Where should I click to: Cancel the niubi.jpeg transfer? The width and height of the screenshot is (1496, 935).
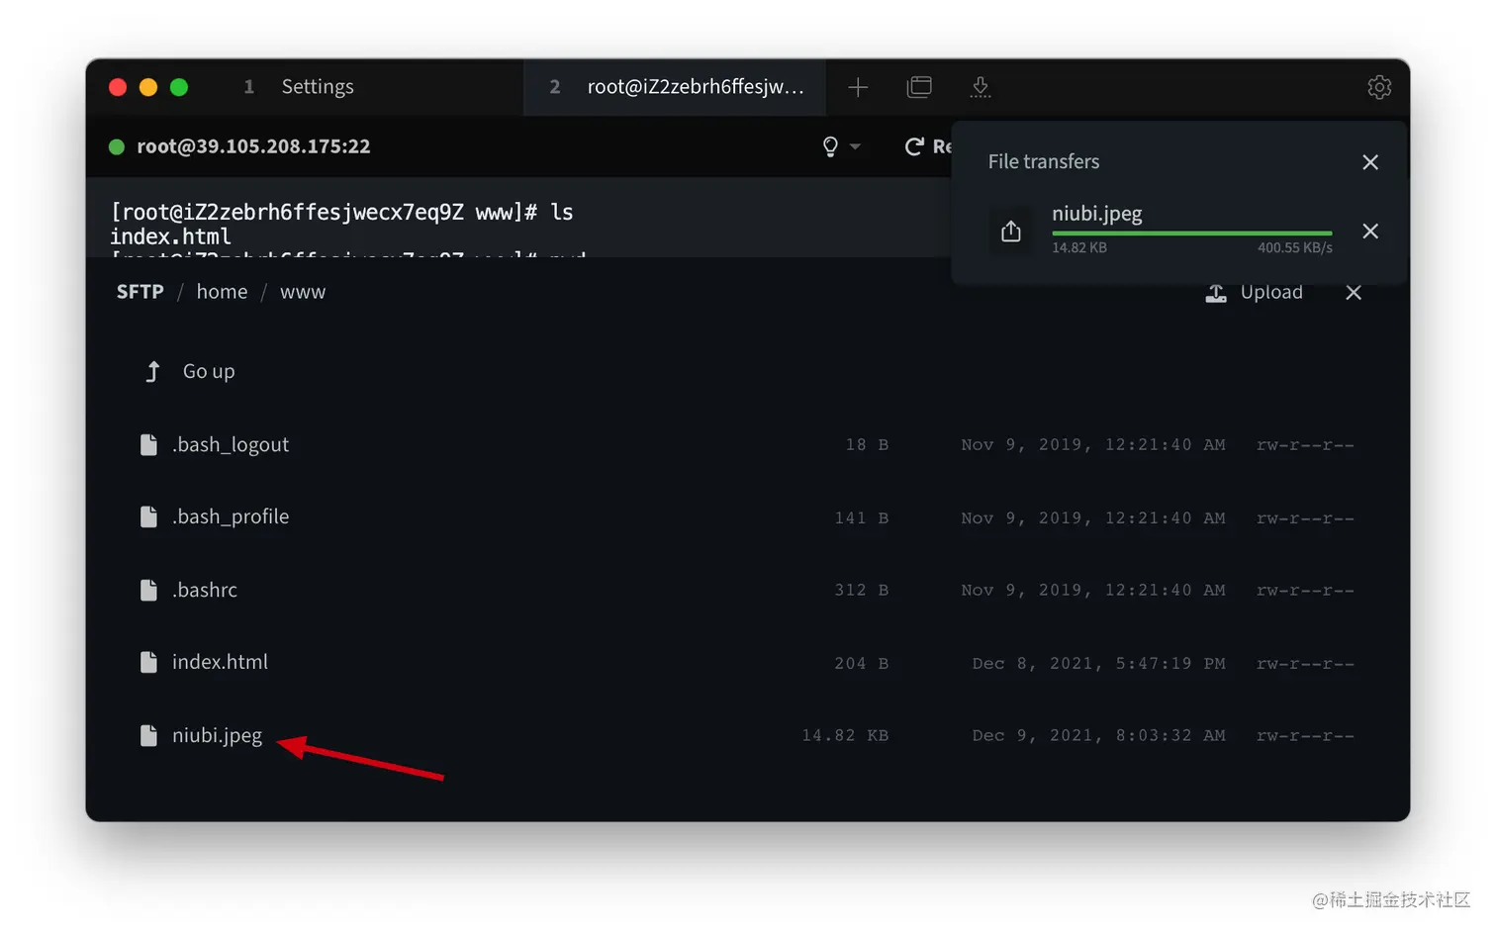click(x=1370, y=232)
